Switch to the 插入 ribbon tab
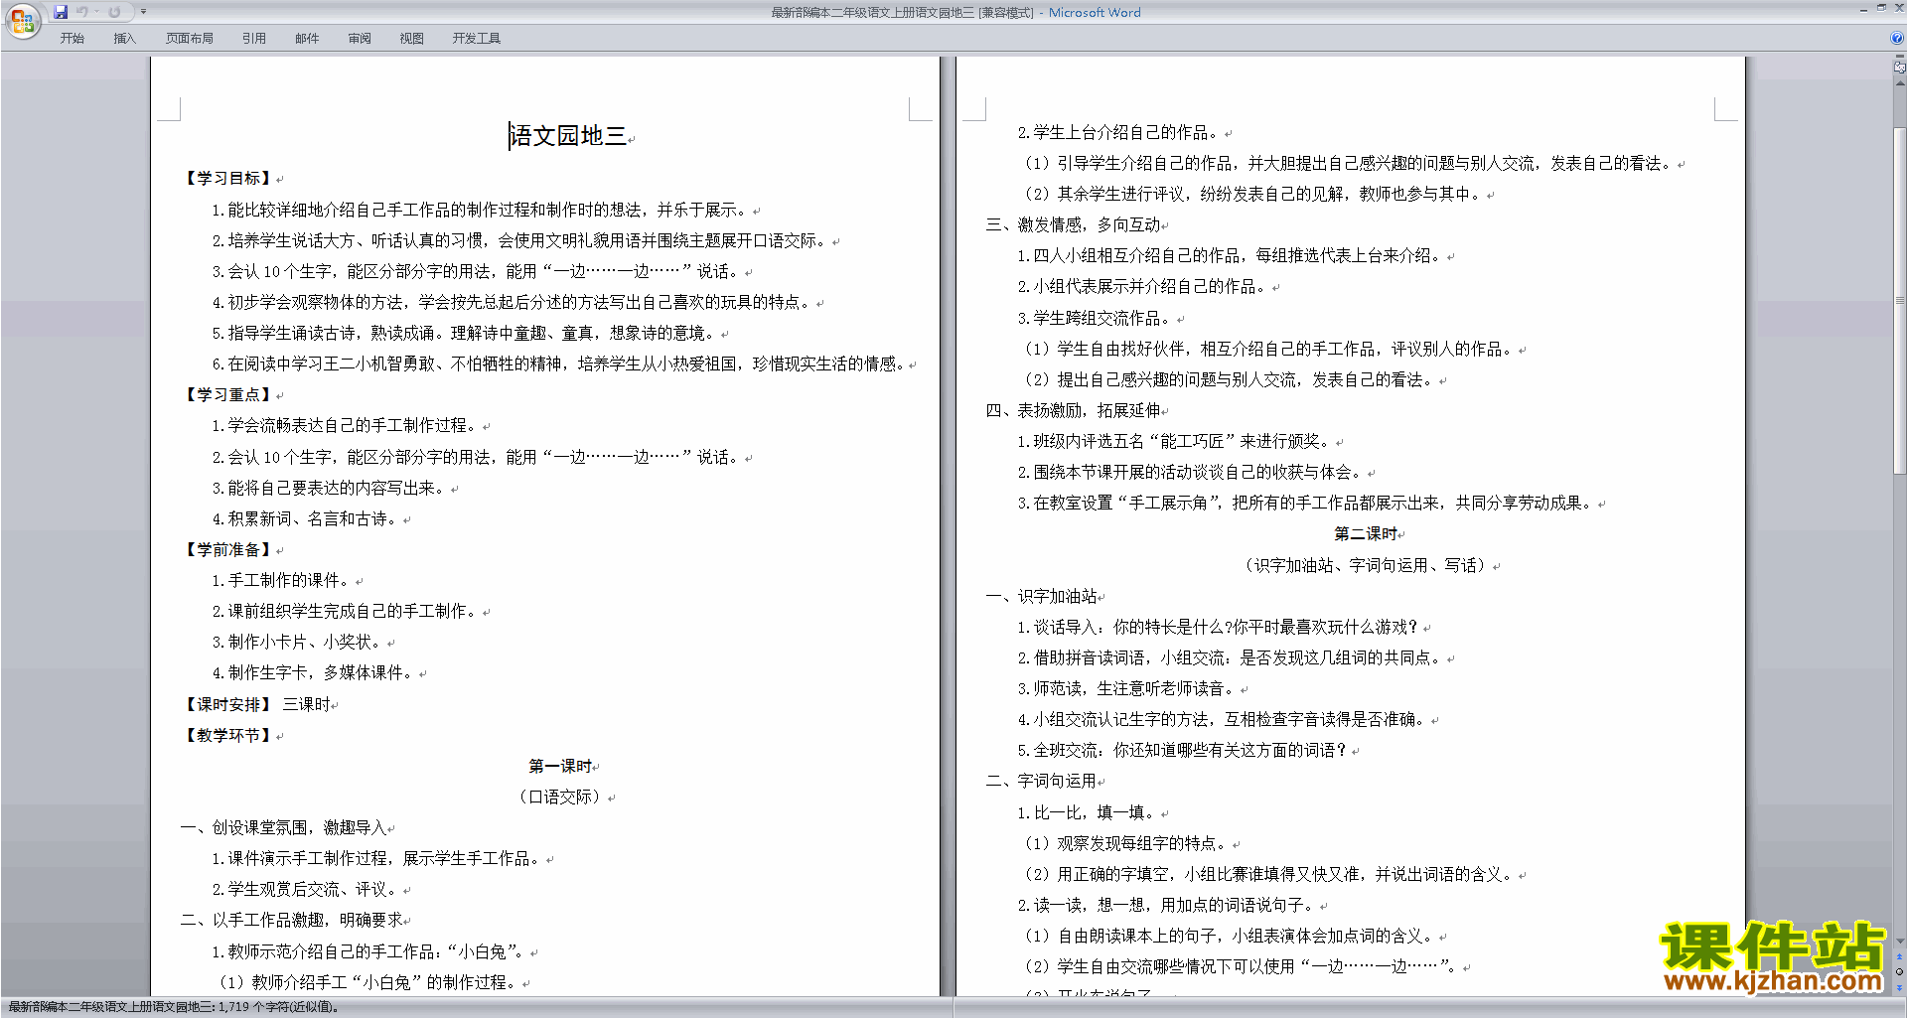 [x=124, y=39]
